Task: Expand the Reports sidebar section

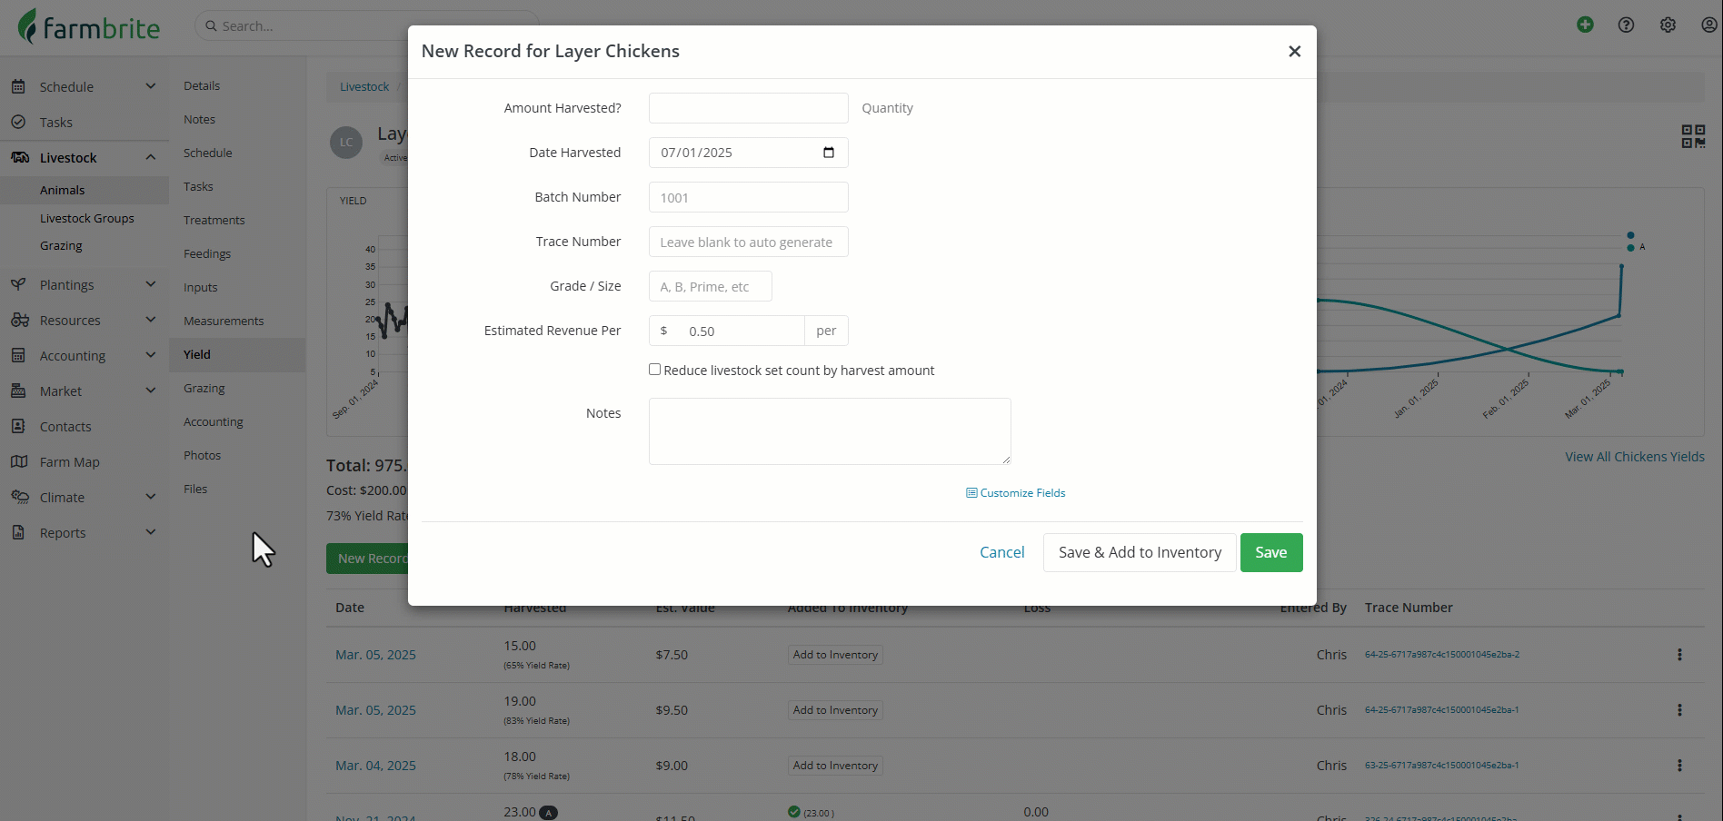Action: (x=150, y=532)
